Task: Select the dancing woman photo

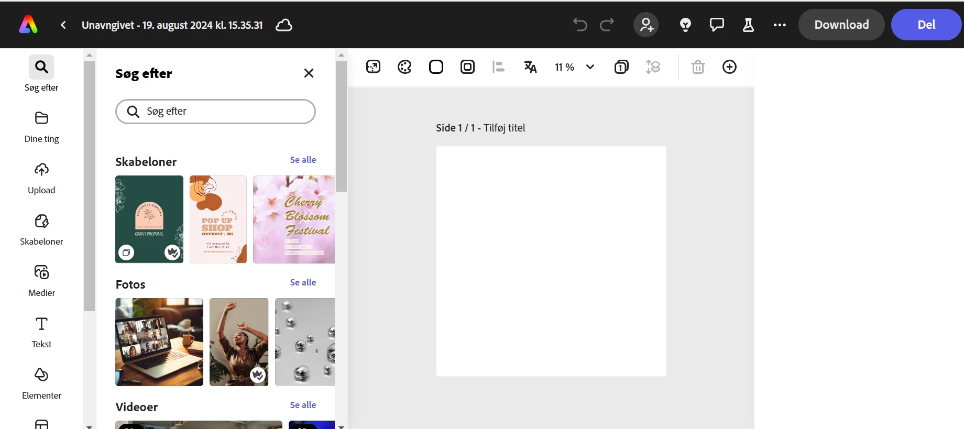Action: tap(239, 342)
